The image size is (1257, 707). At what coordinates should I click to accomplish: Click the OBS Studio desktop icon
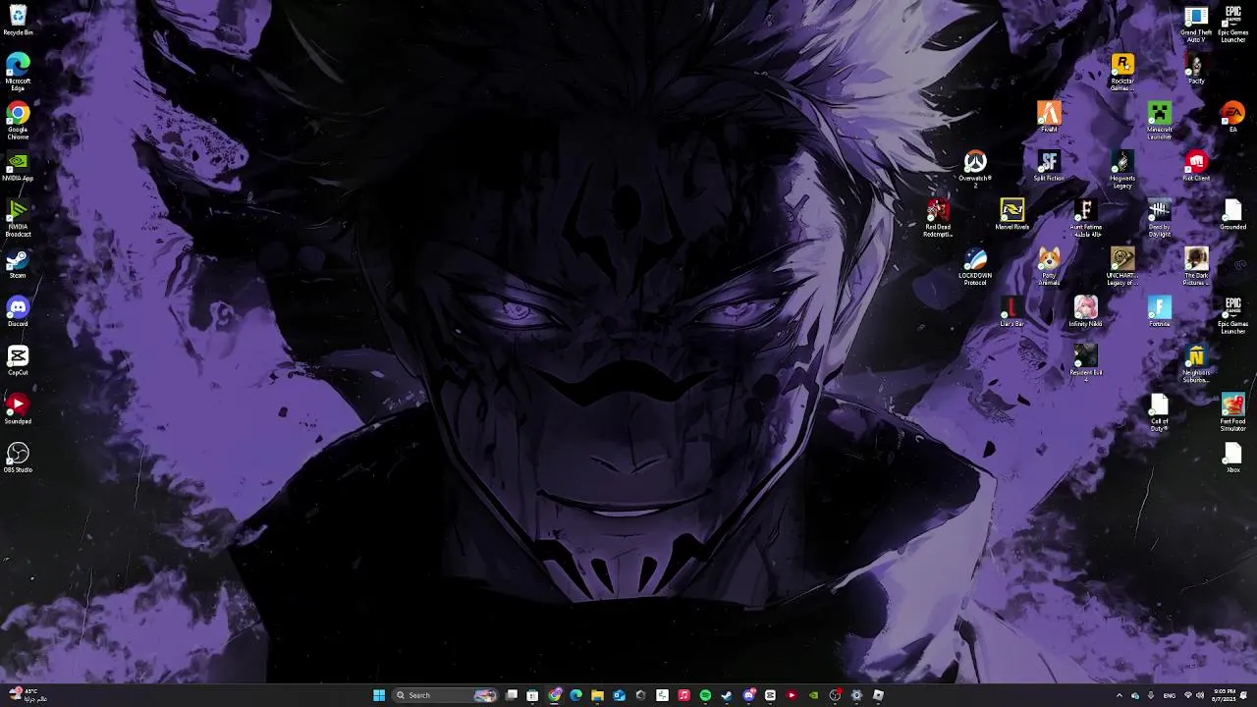[18, 459]
